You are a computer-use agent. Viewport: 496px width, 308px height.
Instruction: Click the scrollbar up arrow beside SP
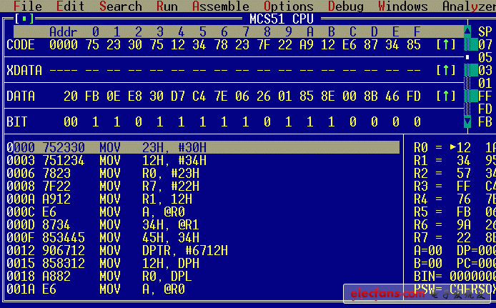click(467, 32)
